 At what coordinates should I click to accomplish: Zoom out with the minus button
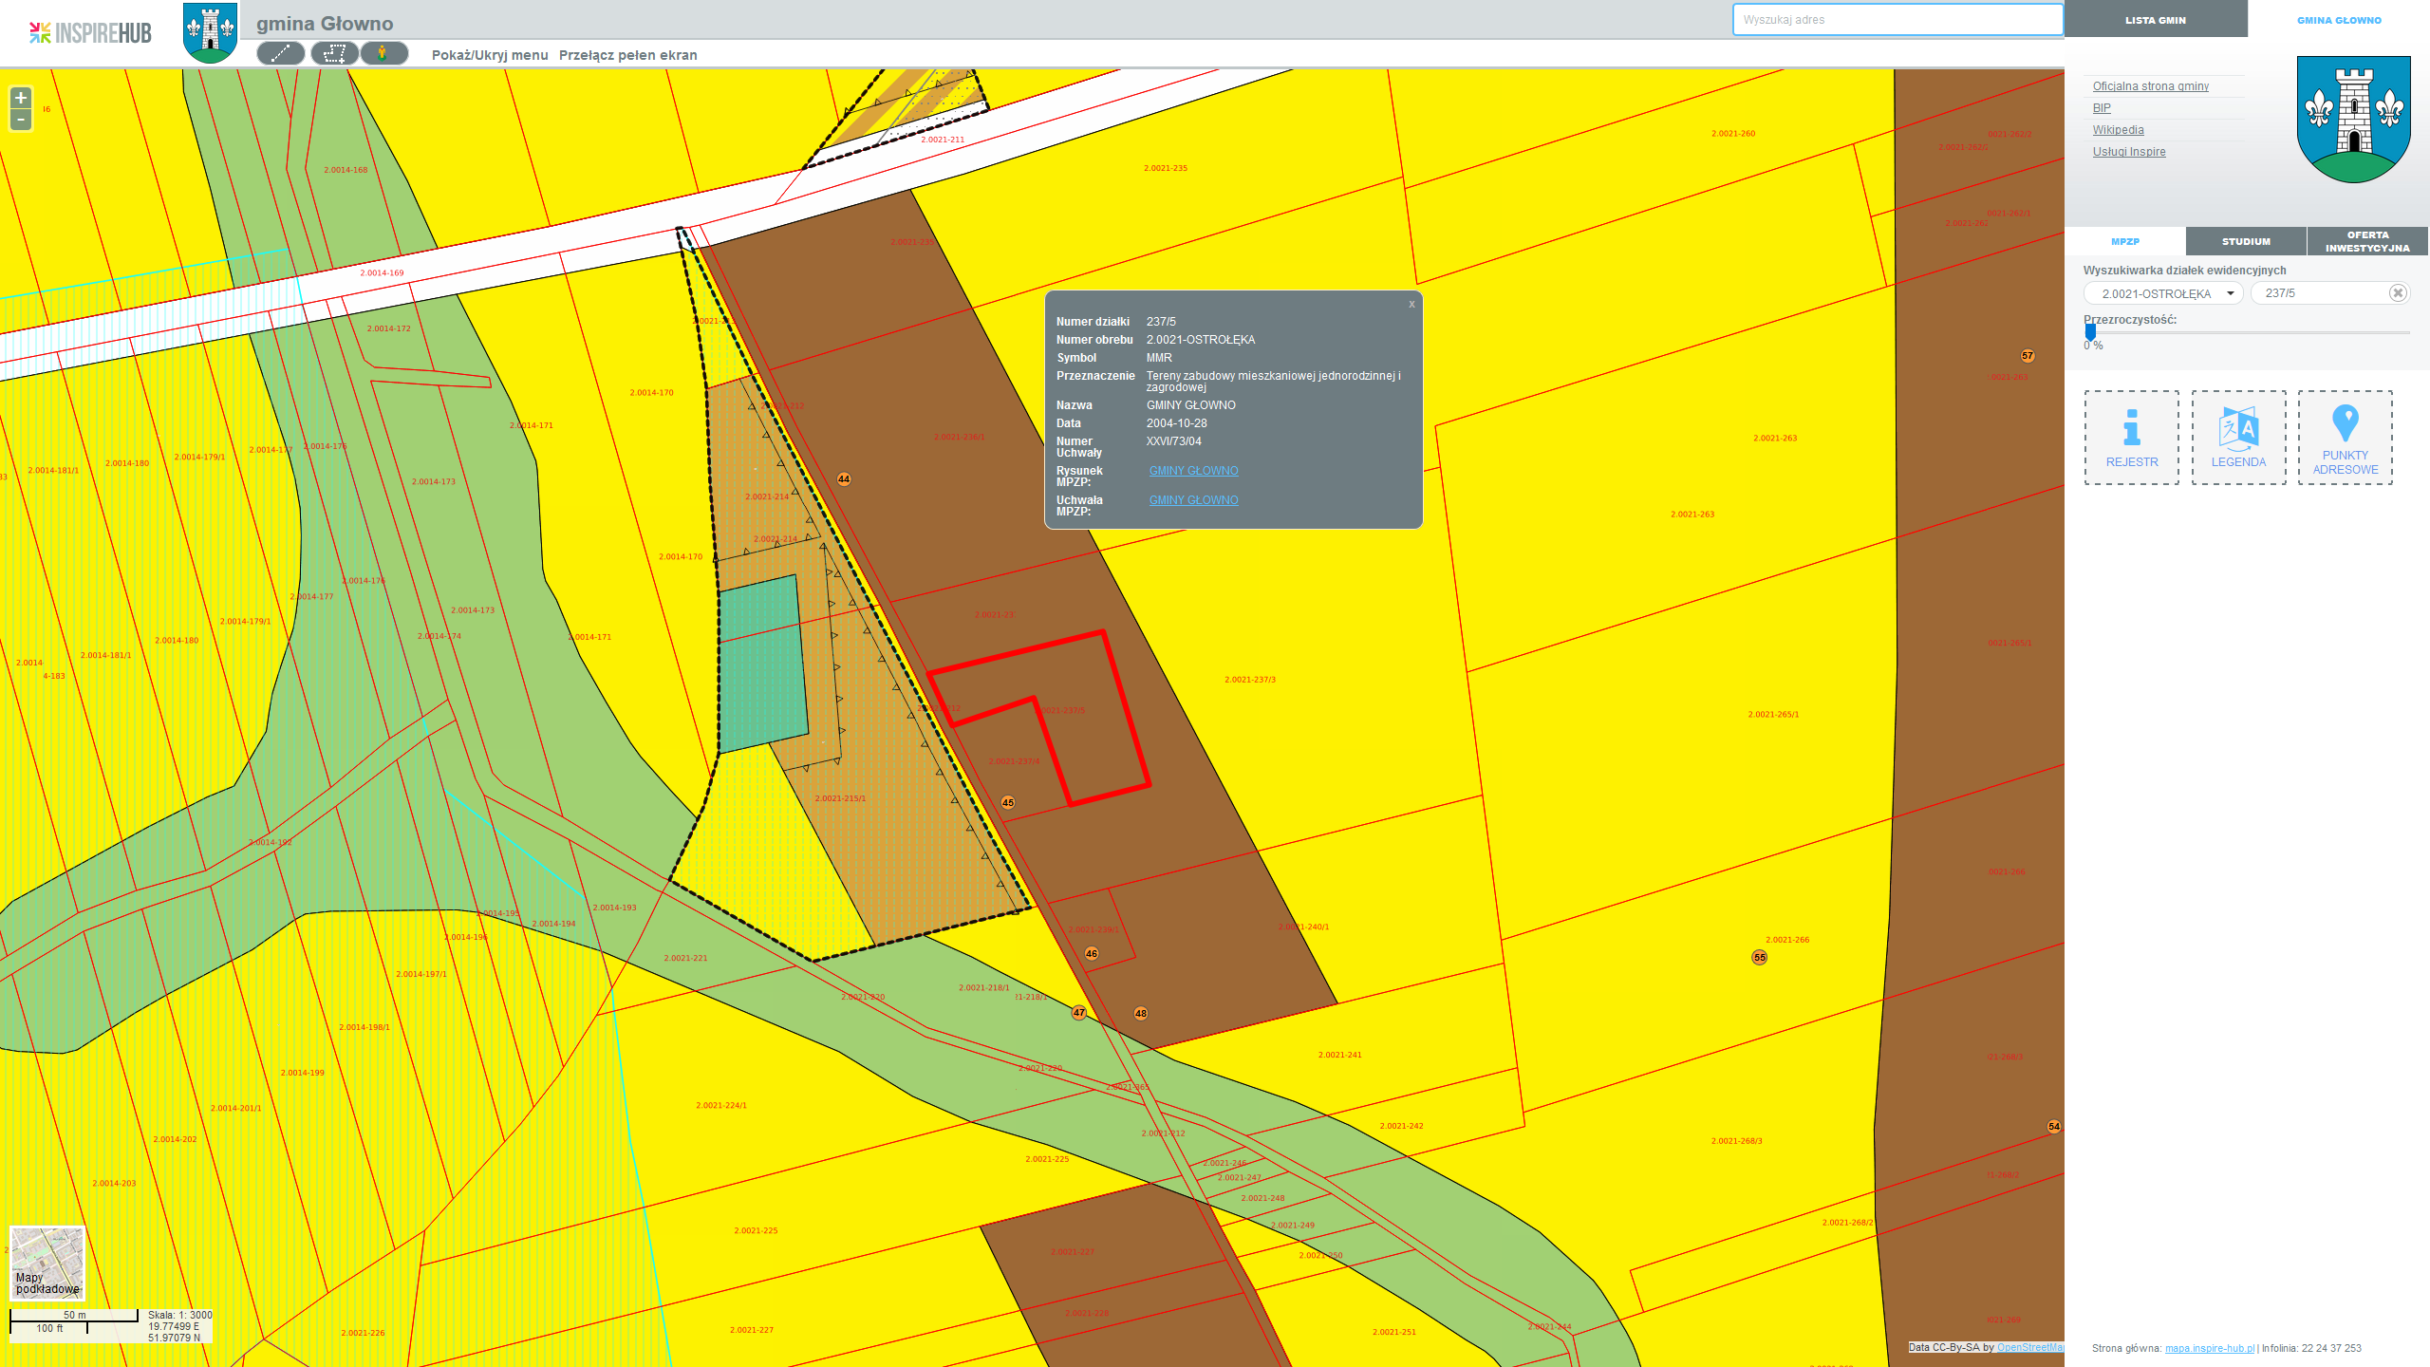coord(21,121)
